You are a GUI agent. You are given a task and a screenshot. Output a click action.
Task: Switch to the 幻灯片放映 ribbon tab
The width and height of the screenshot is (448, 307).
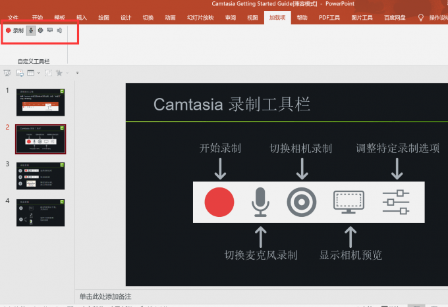click(x=200, y=18)
